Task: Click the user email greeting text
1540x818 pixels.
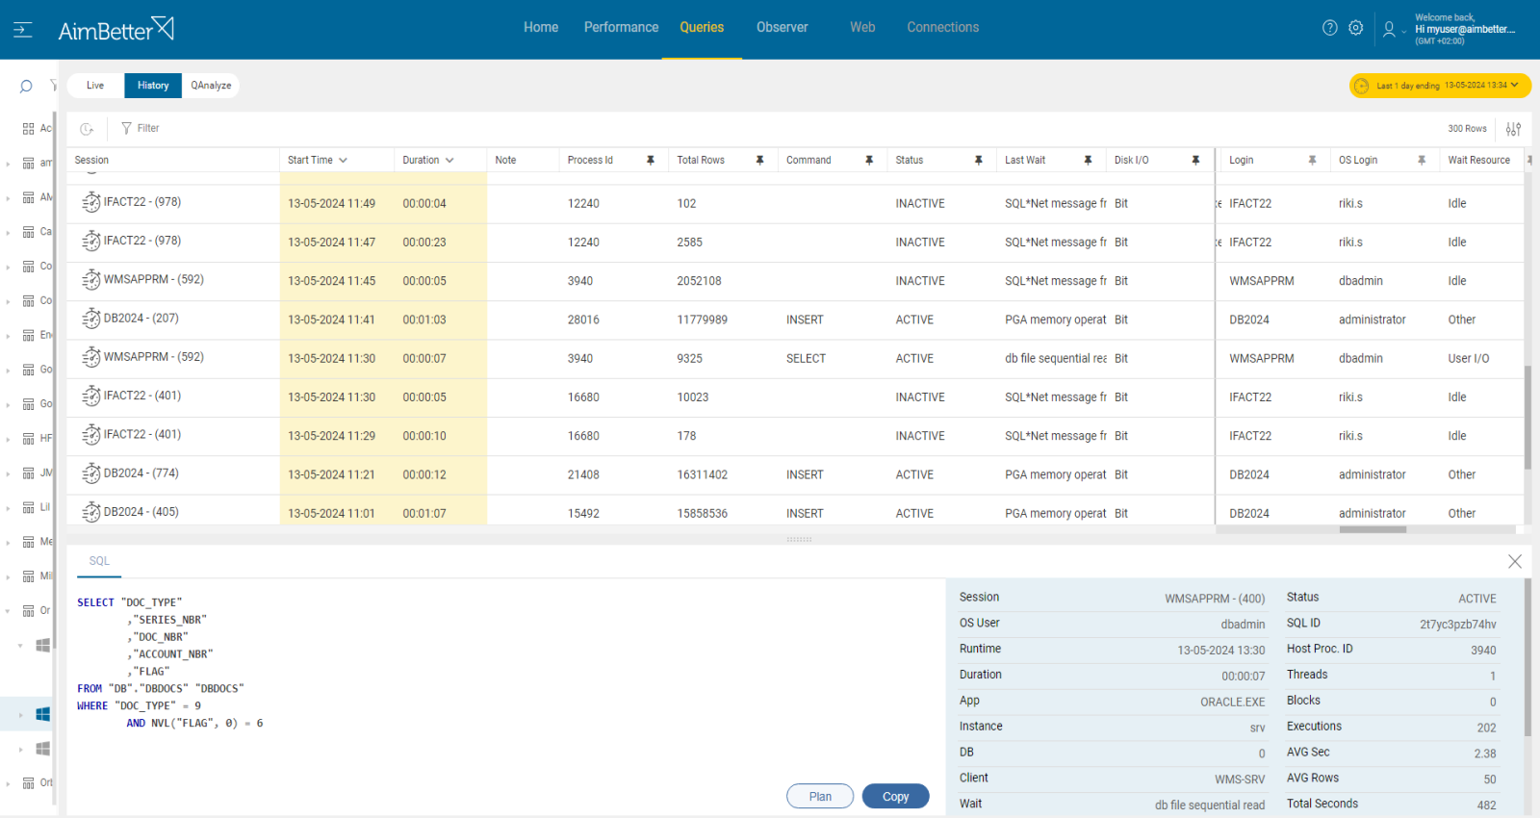Action: 1465,29
